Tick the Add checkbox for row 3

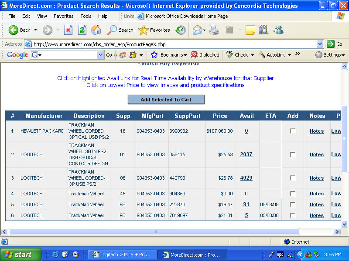[x=293, y=178]
